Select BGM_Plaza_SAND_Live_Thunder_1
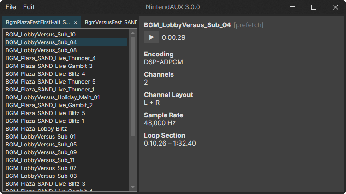This screenshot has height=194, width=346. coord(66,90)
